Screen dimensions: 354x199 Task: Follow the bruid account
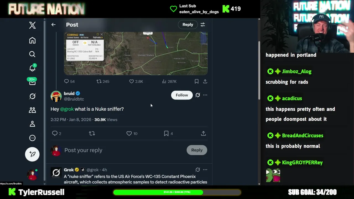pyautogui.click(x=182, y=95)
